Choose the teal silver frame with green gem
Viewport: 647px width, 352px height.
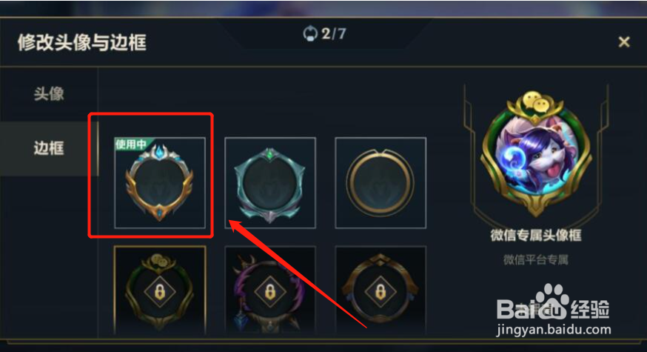(270, 182)
